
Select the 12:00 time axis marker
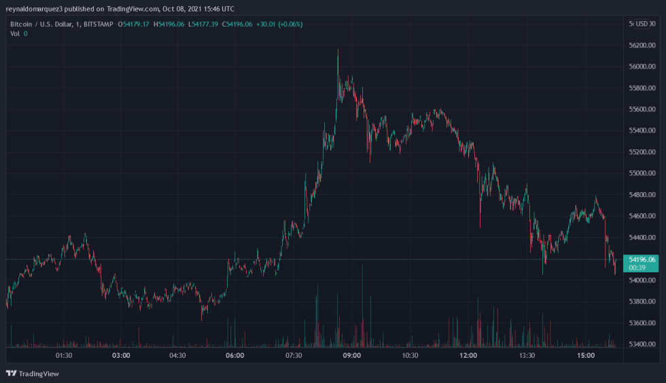468,355
